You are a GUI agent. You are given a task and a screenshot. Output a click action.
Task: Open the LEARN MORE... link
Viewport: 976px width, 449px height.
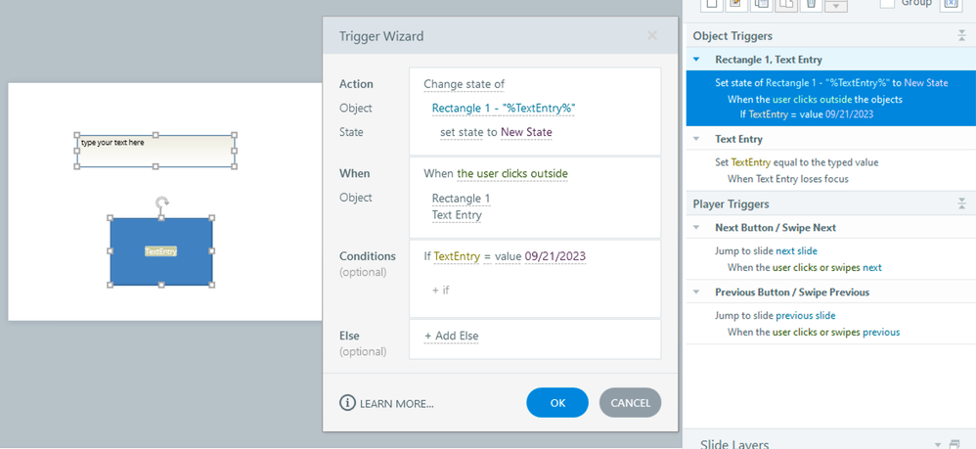(396, 404)
